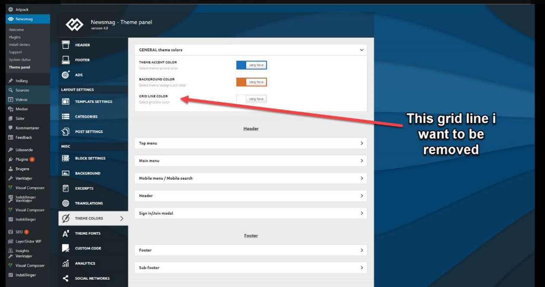Click the Newsmag - Theme panel title
The height and width of the screenshot is (287, 545).
coord(122,22)
